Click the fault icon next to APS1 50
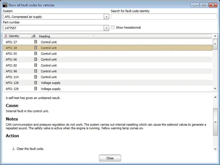 point(36,53)
